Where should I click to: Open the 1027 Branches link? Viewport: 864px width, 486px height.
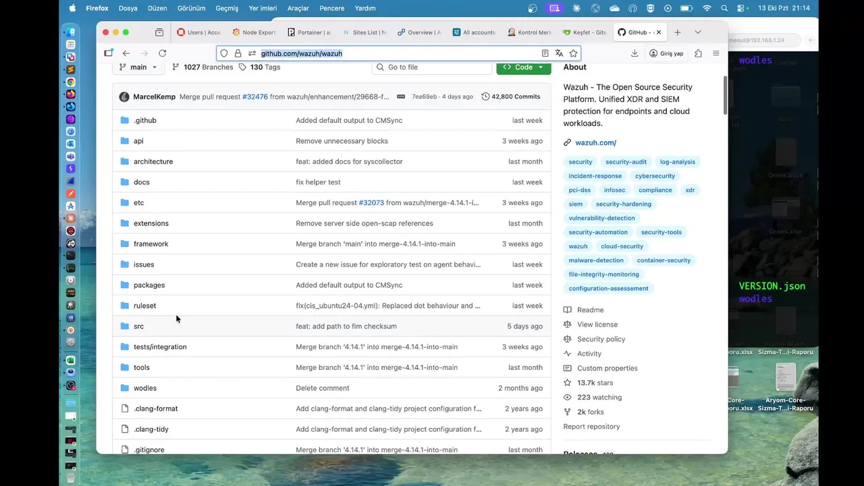[202, 67]
